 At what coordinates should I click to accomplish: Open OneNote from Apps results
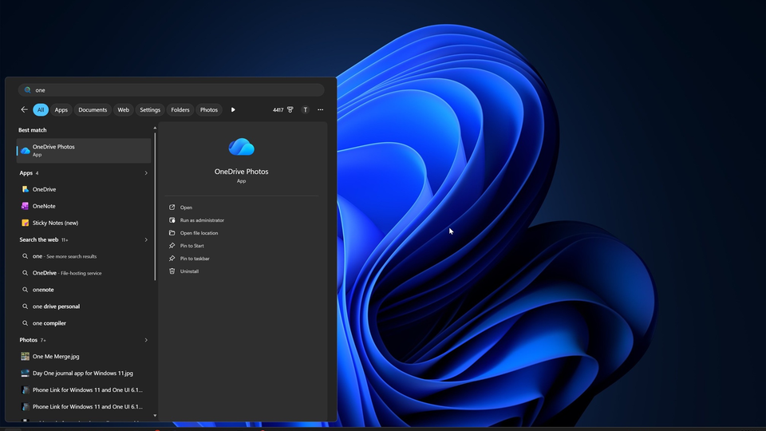(x=84, y=206)
